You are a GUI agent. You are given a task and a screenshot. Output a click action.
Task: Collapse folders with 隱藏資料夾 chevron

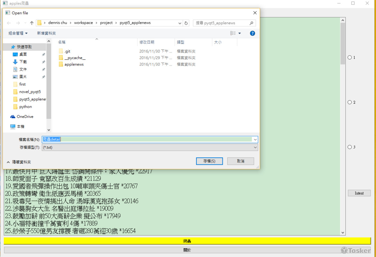click(8, 162)
